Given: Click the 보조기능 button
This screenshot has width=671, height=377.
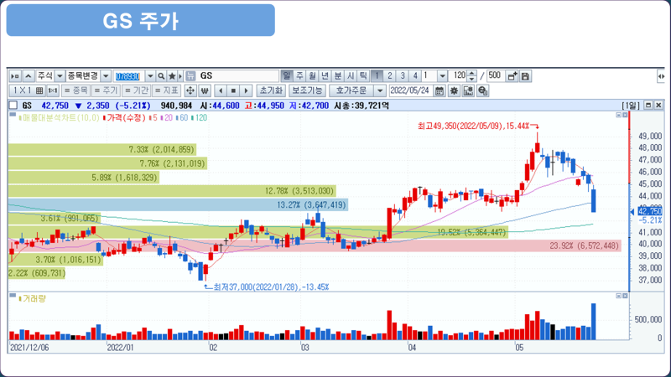Looking at the screenshot, I should (x=307, y=90).
